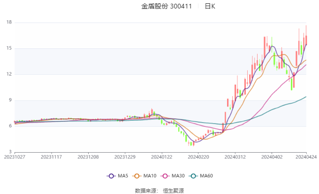Viewport: 319px width, 194px height.
Task: Click x-axis date label 20231117
Action: (x=51, y=157)
